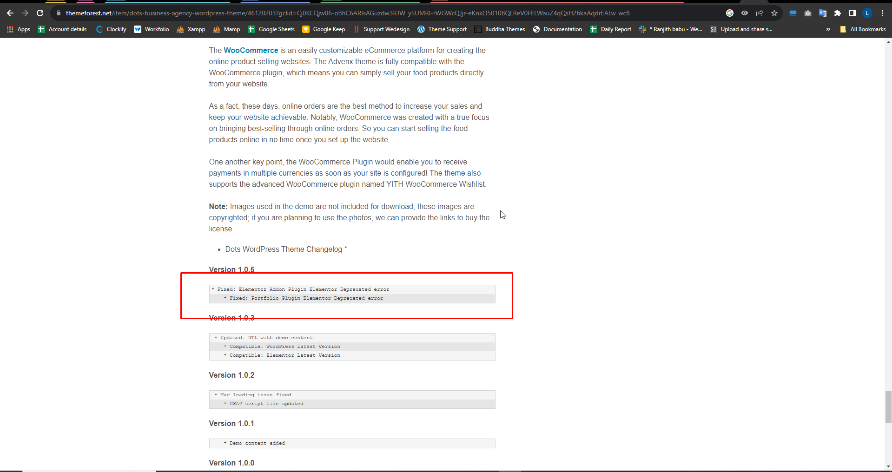Open the Documentation bookmark

558,29
